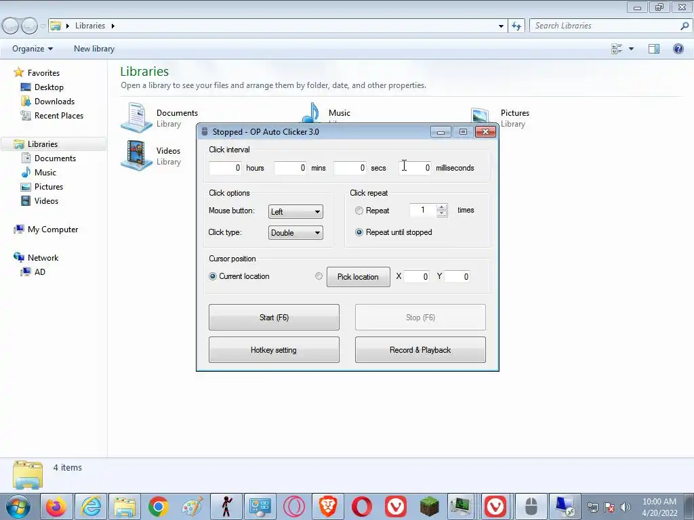
Task: Open the stick figure app in taskbar
Action: [x=226, y=506]
